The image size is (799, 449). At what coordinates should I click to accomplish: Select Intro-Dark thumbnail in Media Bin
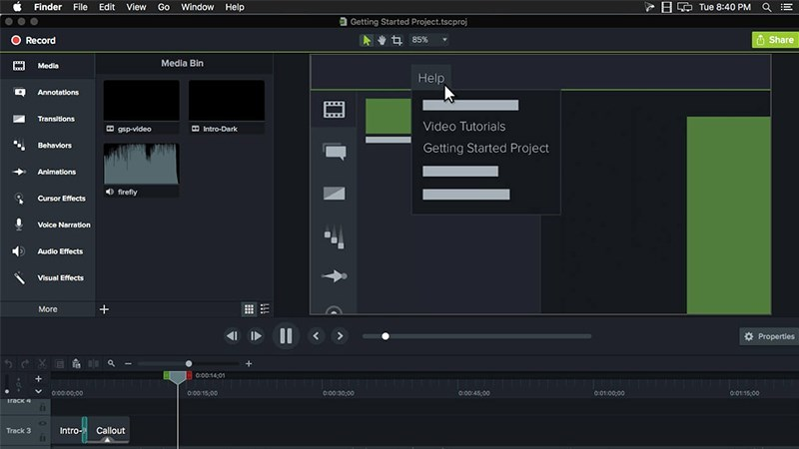coord(227,101)
